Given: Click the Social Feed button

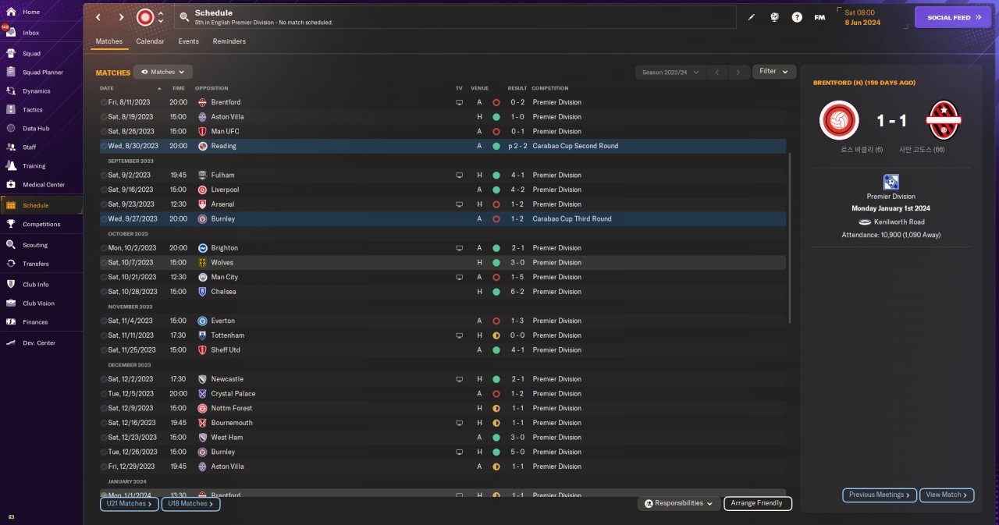Looking at the screenshot, I should 953,17.
